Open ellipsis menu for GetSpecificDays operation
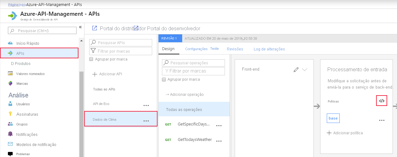The height and width of the screenshot is (157, 397). click(219, 125)
